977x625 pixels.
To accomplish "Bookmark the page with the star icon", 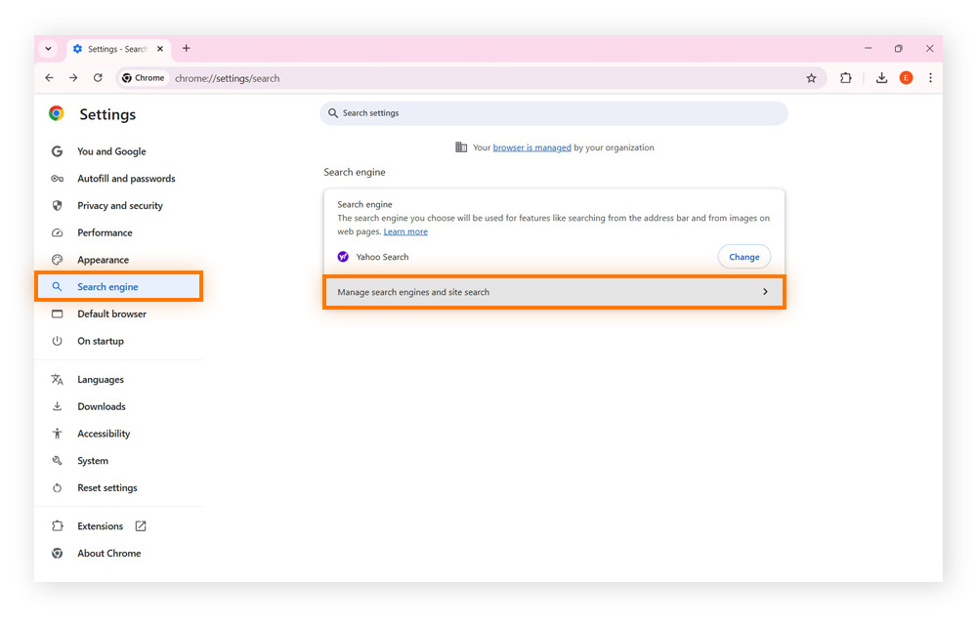I will click(812, 77).
